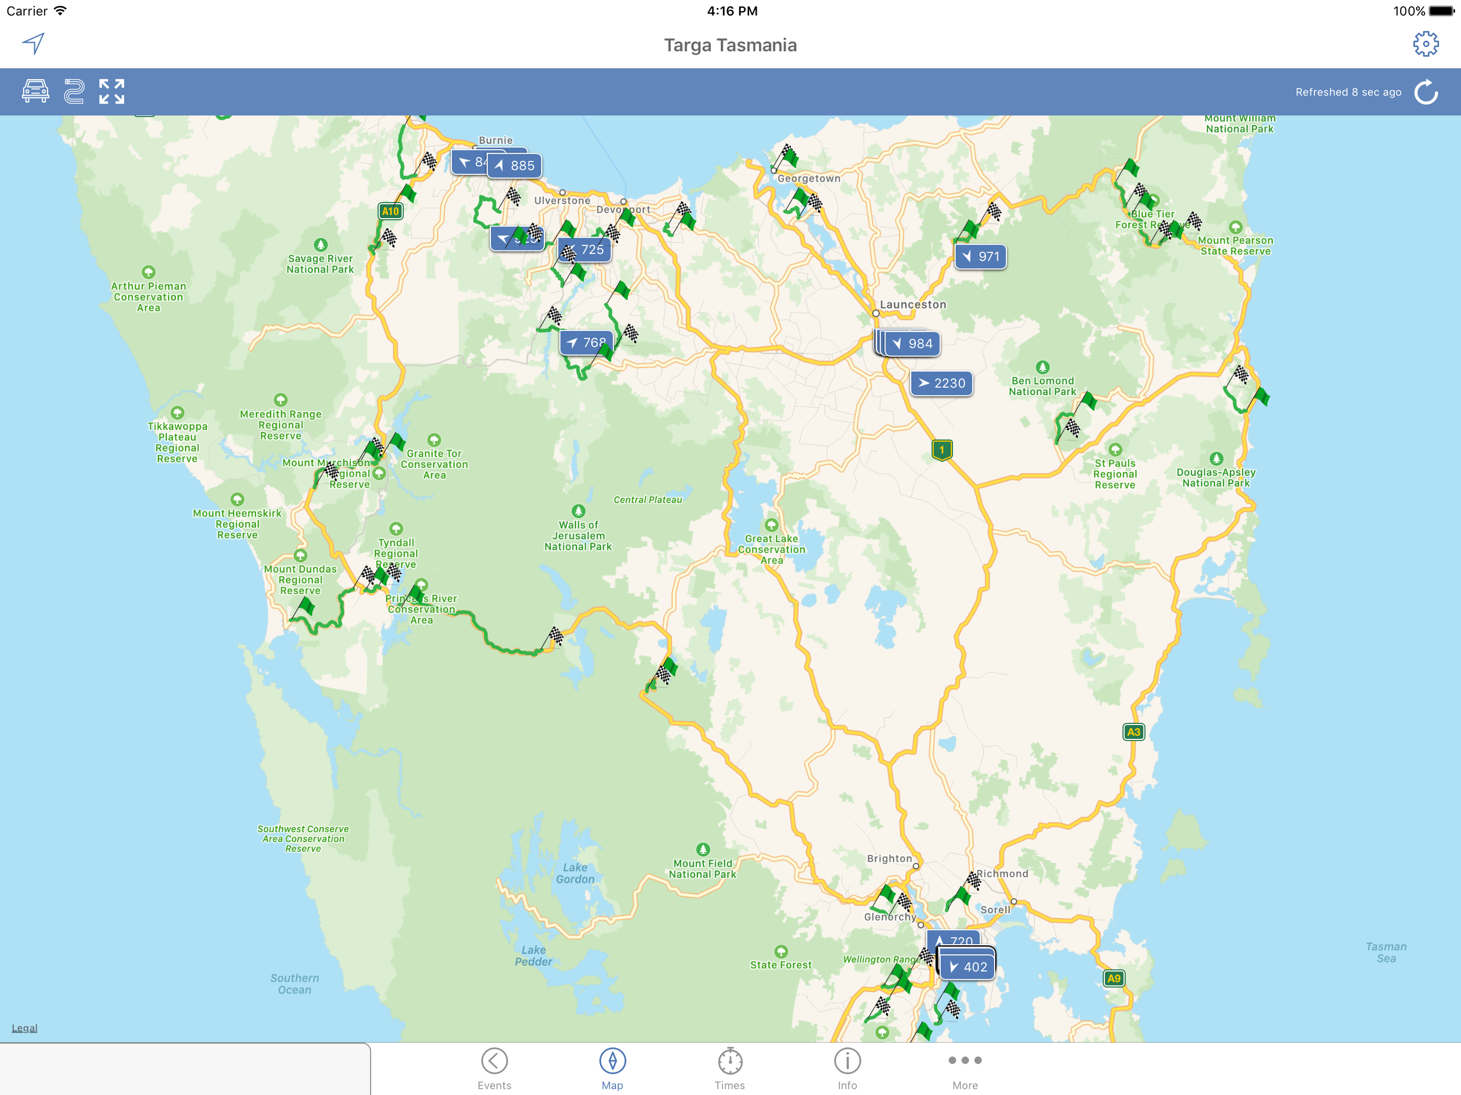This screenshot has height=1095, width=1461.
Task: Switch to the Times tab
Action: pyautogui.click(x=730, y=1069)
